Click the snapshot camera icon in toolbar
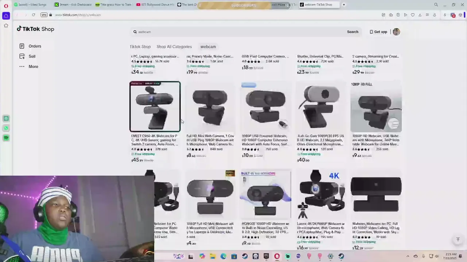This screenshot has width=467, height=262. (391, 15)
